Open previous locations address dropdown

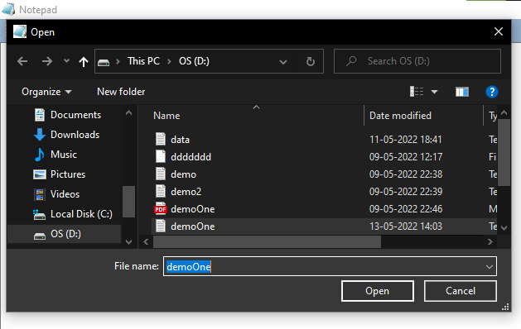(x=283, y=62)
